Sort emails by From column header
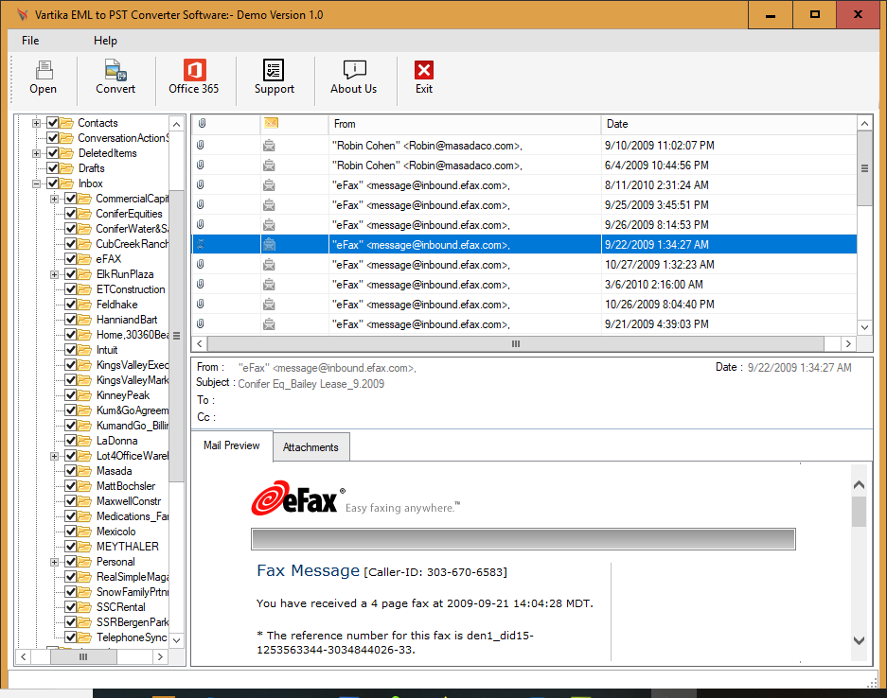Screen dimensions: 887x698 click(x=465, y=124)
